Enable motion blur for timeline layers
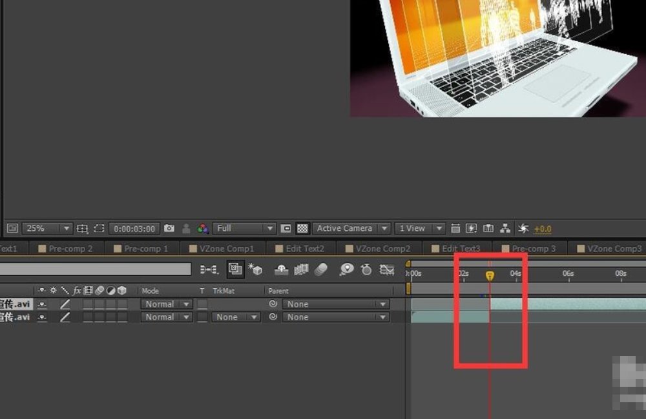 [320, 269]
